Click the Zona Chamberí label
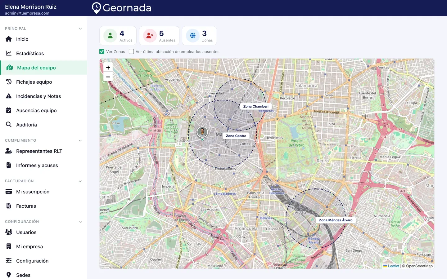The width and height of the screenshot is (447, 279). click(256, 106)
